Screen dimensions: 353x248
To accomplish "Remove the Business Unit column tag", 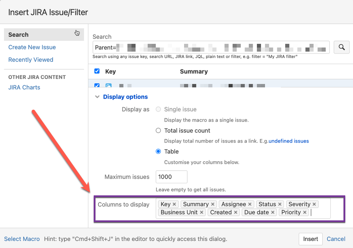I will pos(201,212).
